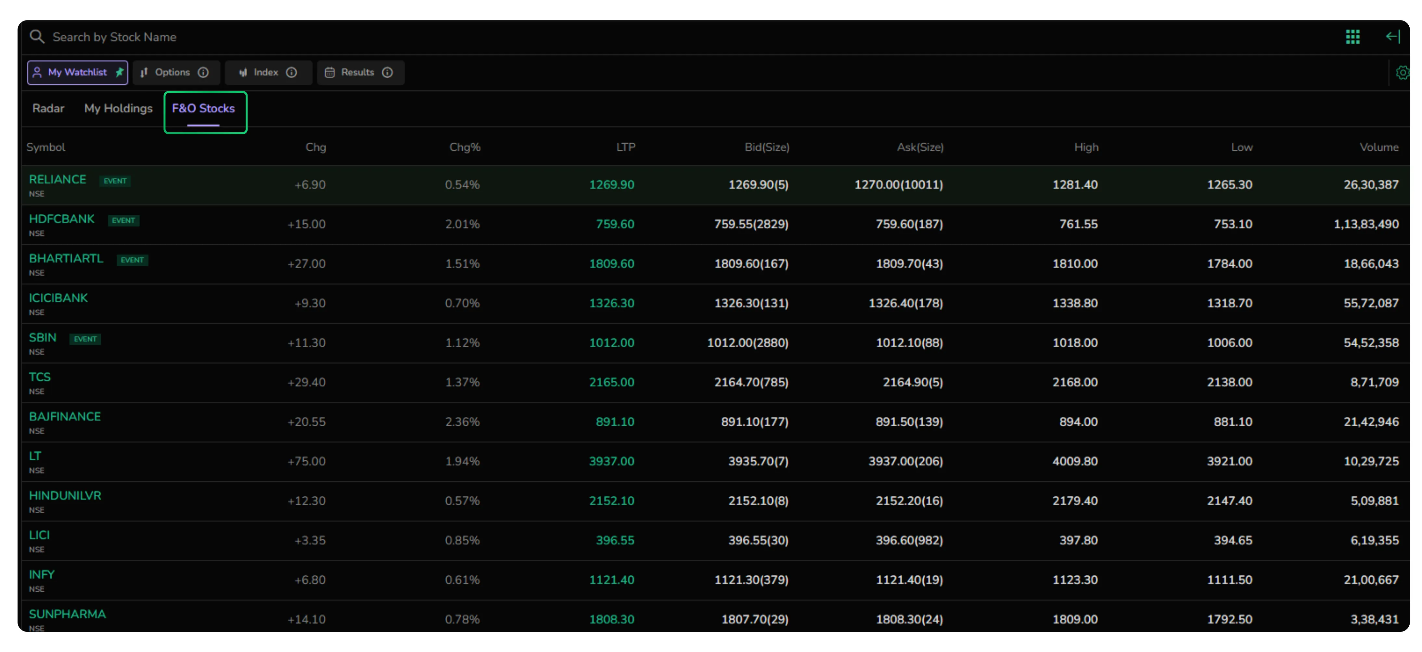Screen dimensions: 1422x652
Task: Open the LT stock symbol
Action: click(x=35, y=456)
